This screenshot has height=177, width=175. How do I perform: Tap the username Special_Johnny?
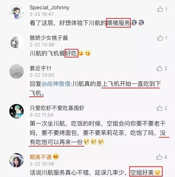click(49, 8)
